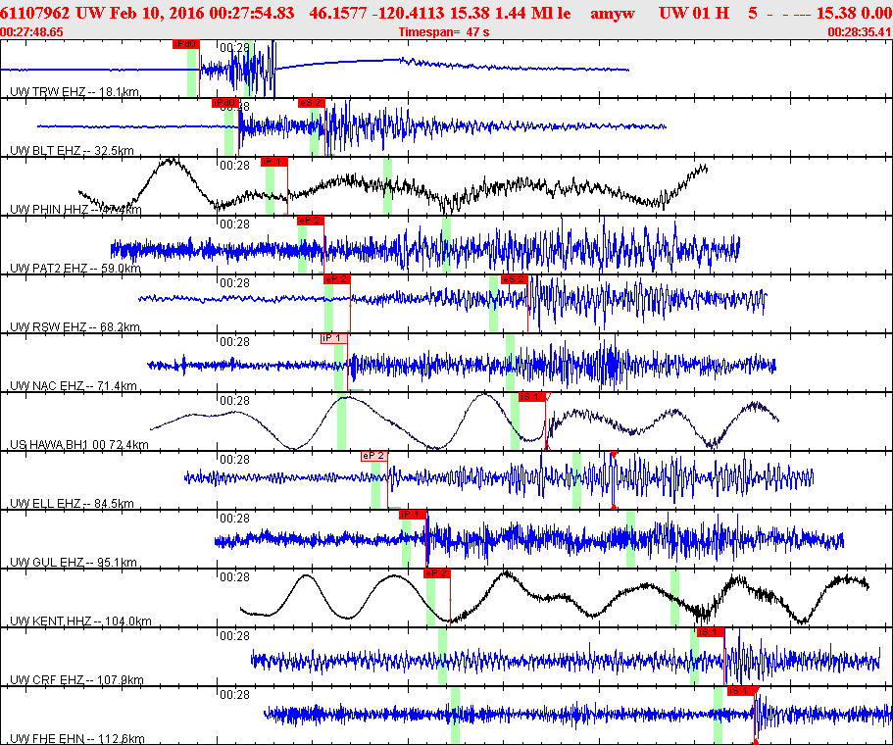Click the UW PHIN HHZ station label

coord(75,210)
